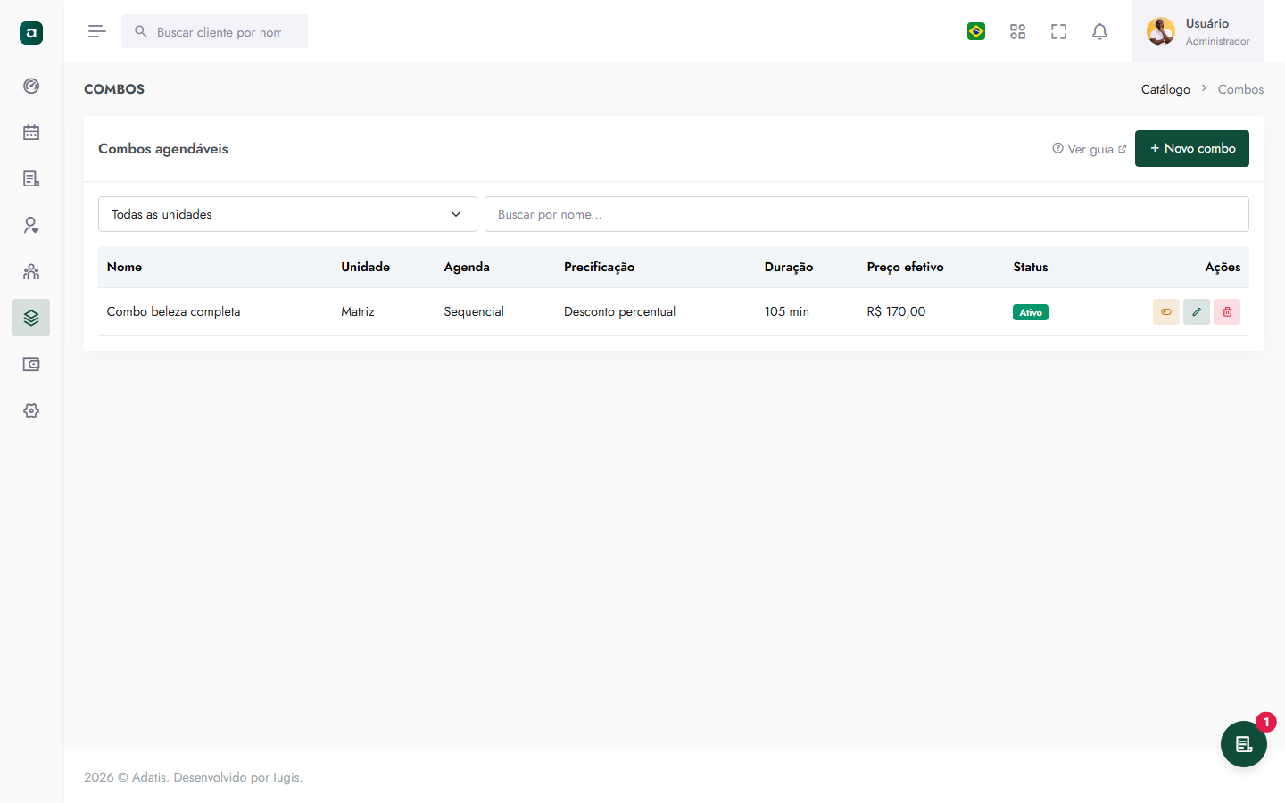Toggle fullscreen mode icon
Image resolution: width=1285 pixels, height=803 pixels.
[x=1058, y=31]
